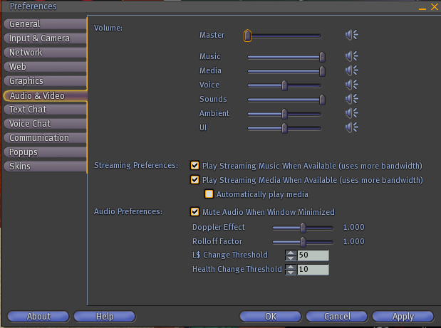
Task: Open the Text Chat tab
Action: point(45,110)
